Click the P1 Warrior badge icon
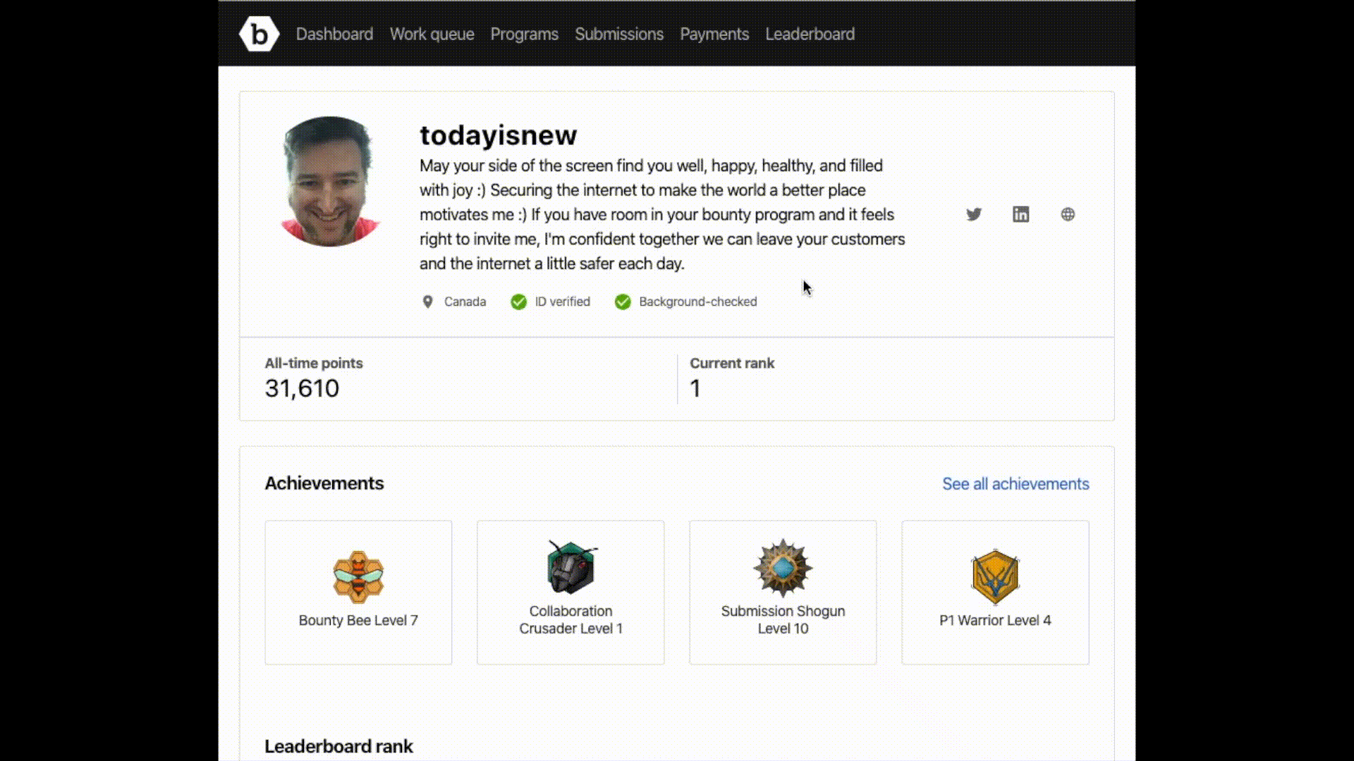The width and height of the screenshot is (1354, 761). pos(995,576)
